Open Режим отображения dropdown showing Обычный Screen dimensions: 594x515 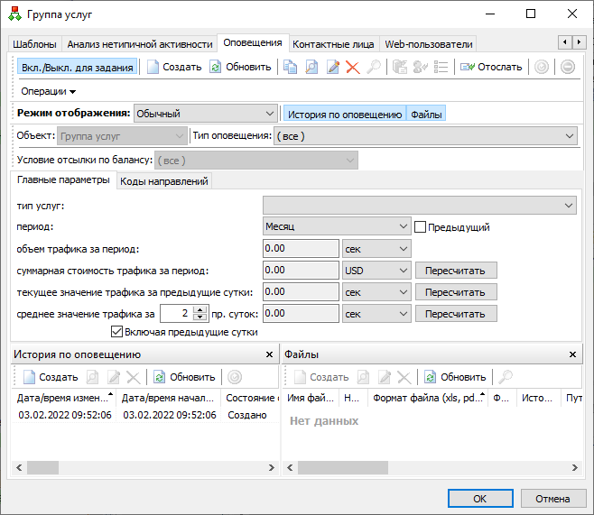click(205, 114)
